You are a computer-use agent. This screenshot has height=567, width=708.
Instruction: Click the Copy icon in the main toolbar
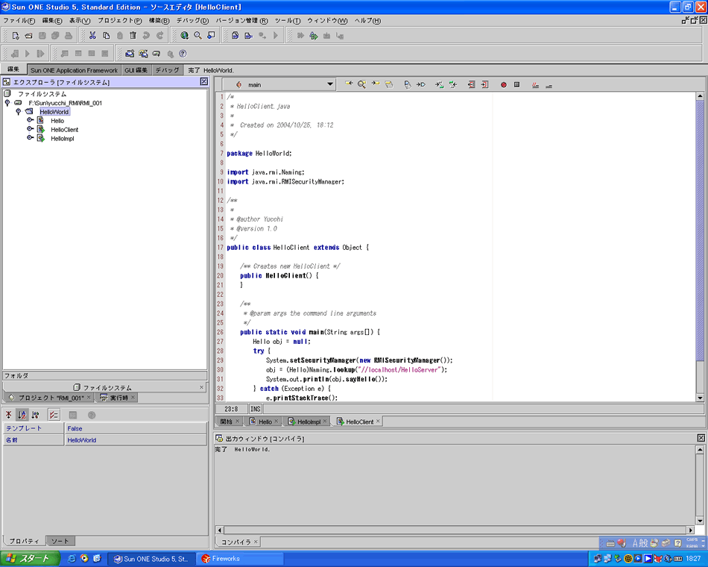[x=107, y=35]
